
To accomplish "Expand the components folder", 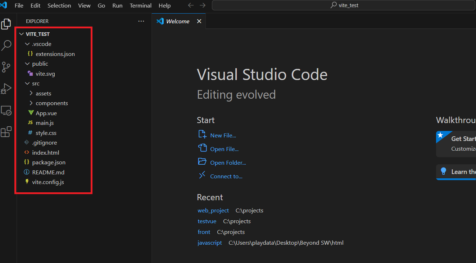I will tap(31, 103).
